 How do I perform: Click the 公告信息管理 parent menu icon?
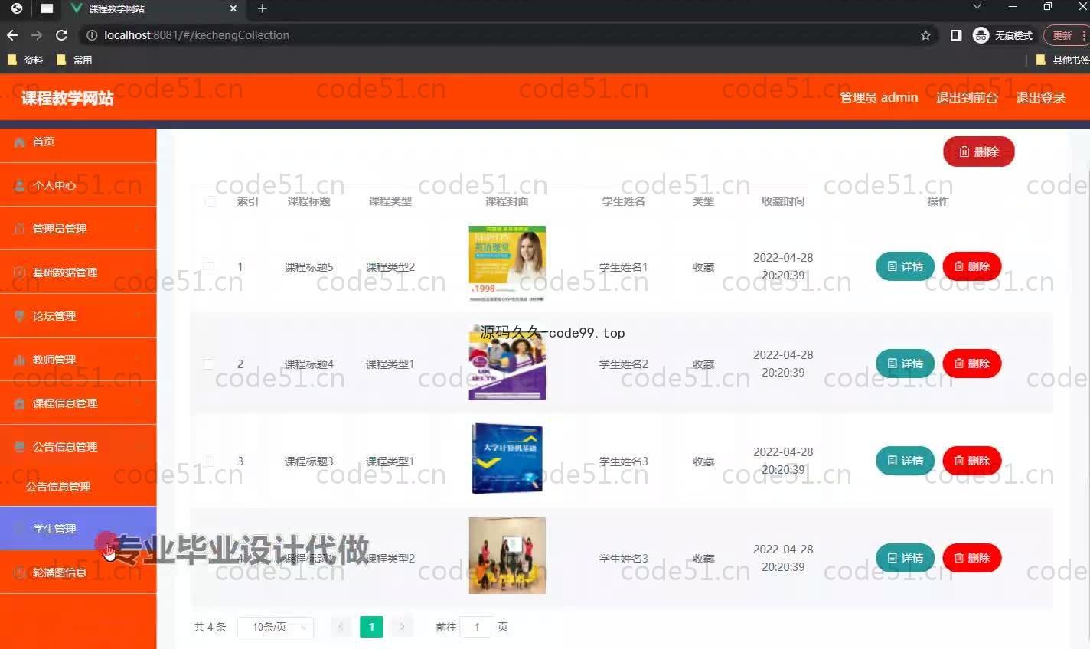(x=20, y=447)
